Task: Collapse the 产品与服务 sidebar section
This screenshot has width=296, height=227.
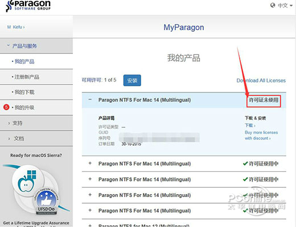Action: pos(36,46)
